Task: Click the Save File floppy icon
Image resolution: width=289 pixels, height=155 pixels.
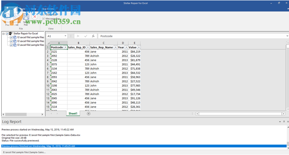Action: (26, 17)
